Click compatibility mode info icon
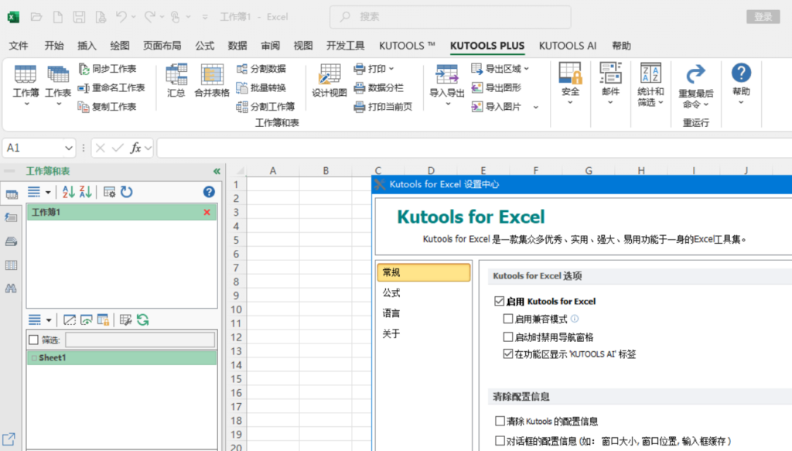 click(x=575, y=319)
